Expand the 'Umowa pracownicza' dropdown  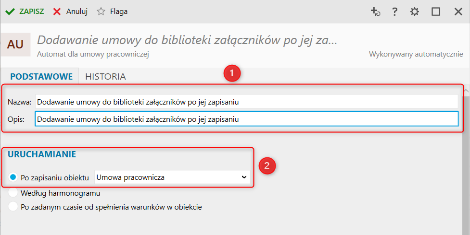click(173, 177)
